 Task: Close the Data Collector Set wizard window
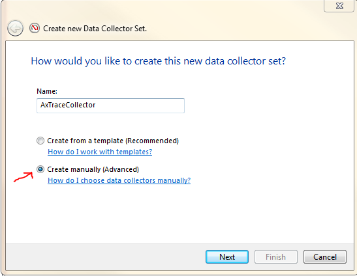[x=339, y=6]
